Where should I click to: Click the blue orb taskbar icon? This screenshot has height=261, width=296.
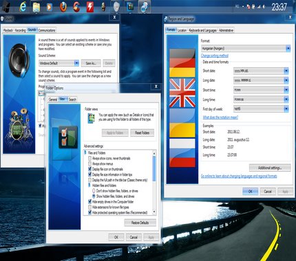(144, 7)
